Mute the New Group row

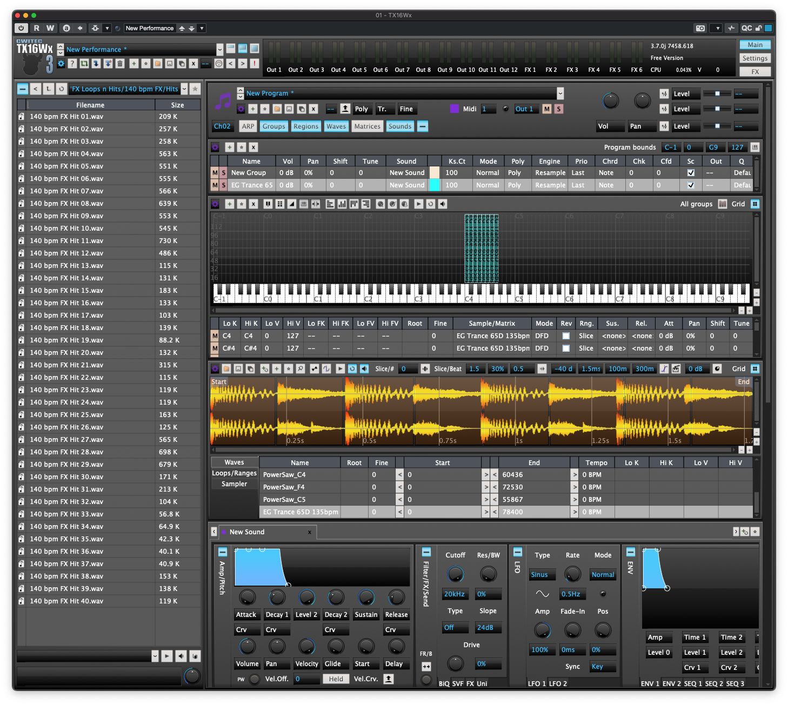pos(215,173)
